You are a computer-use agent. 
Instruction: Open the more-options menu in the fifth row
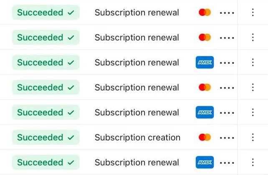(253, 112)
